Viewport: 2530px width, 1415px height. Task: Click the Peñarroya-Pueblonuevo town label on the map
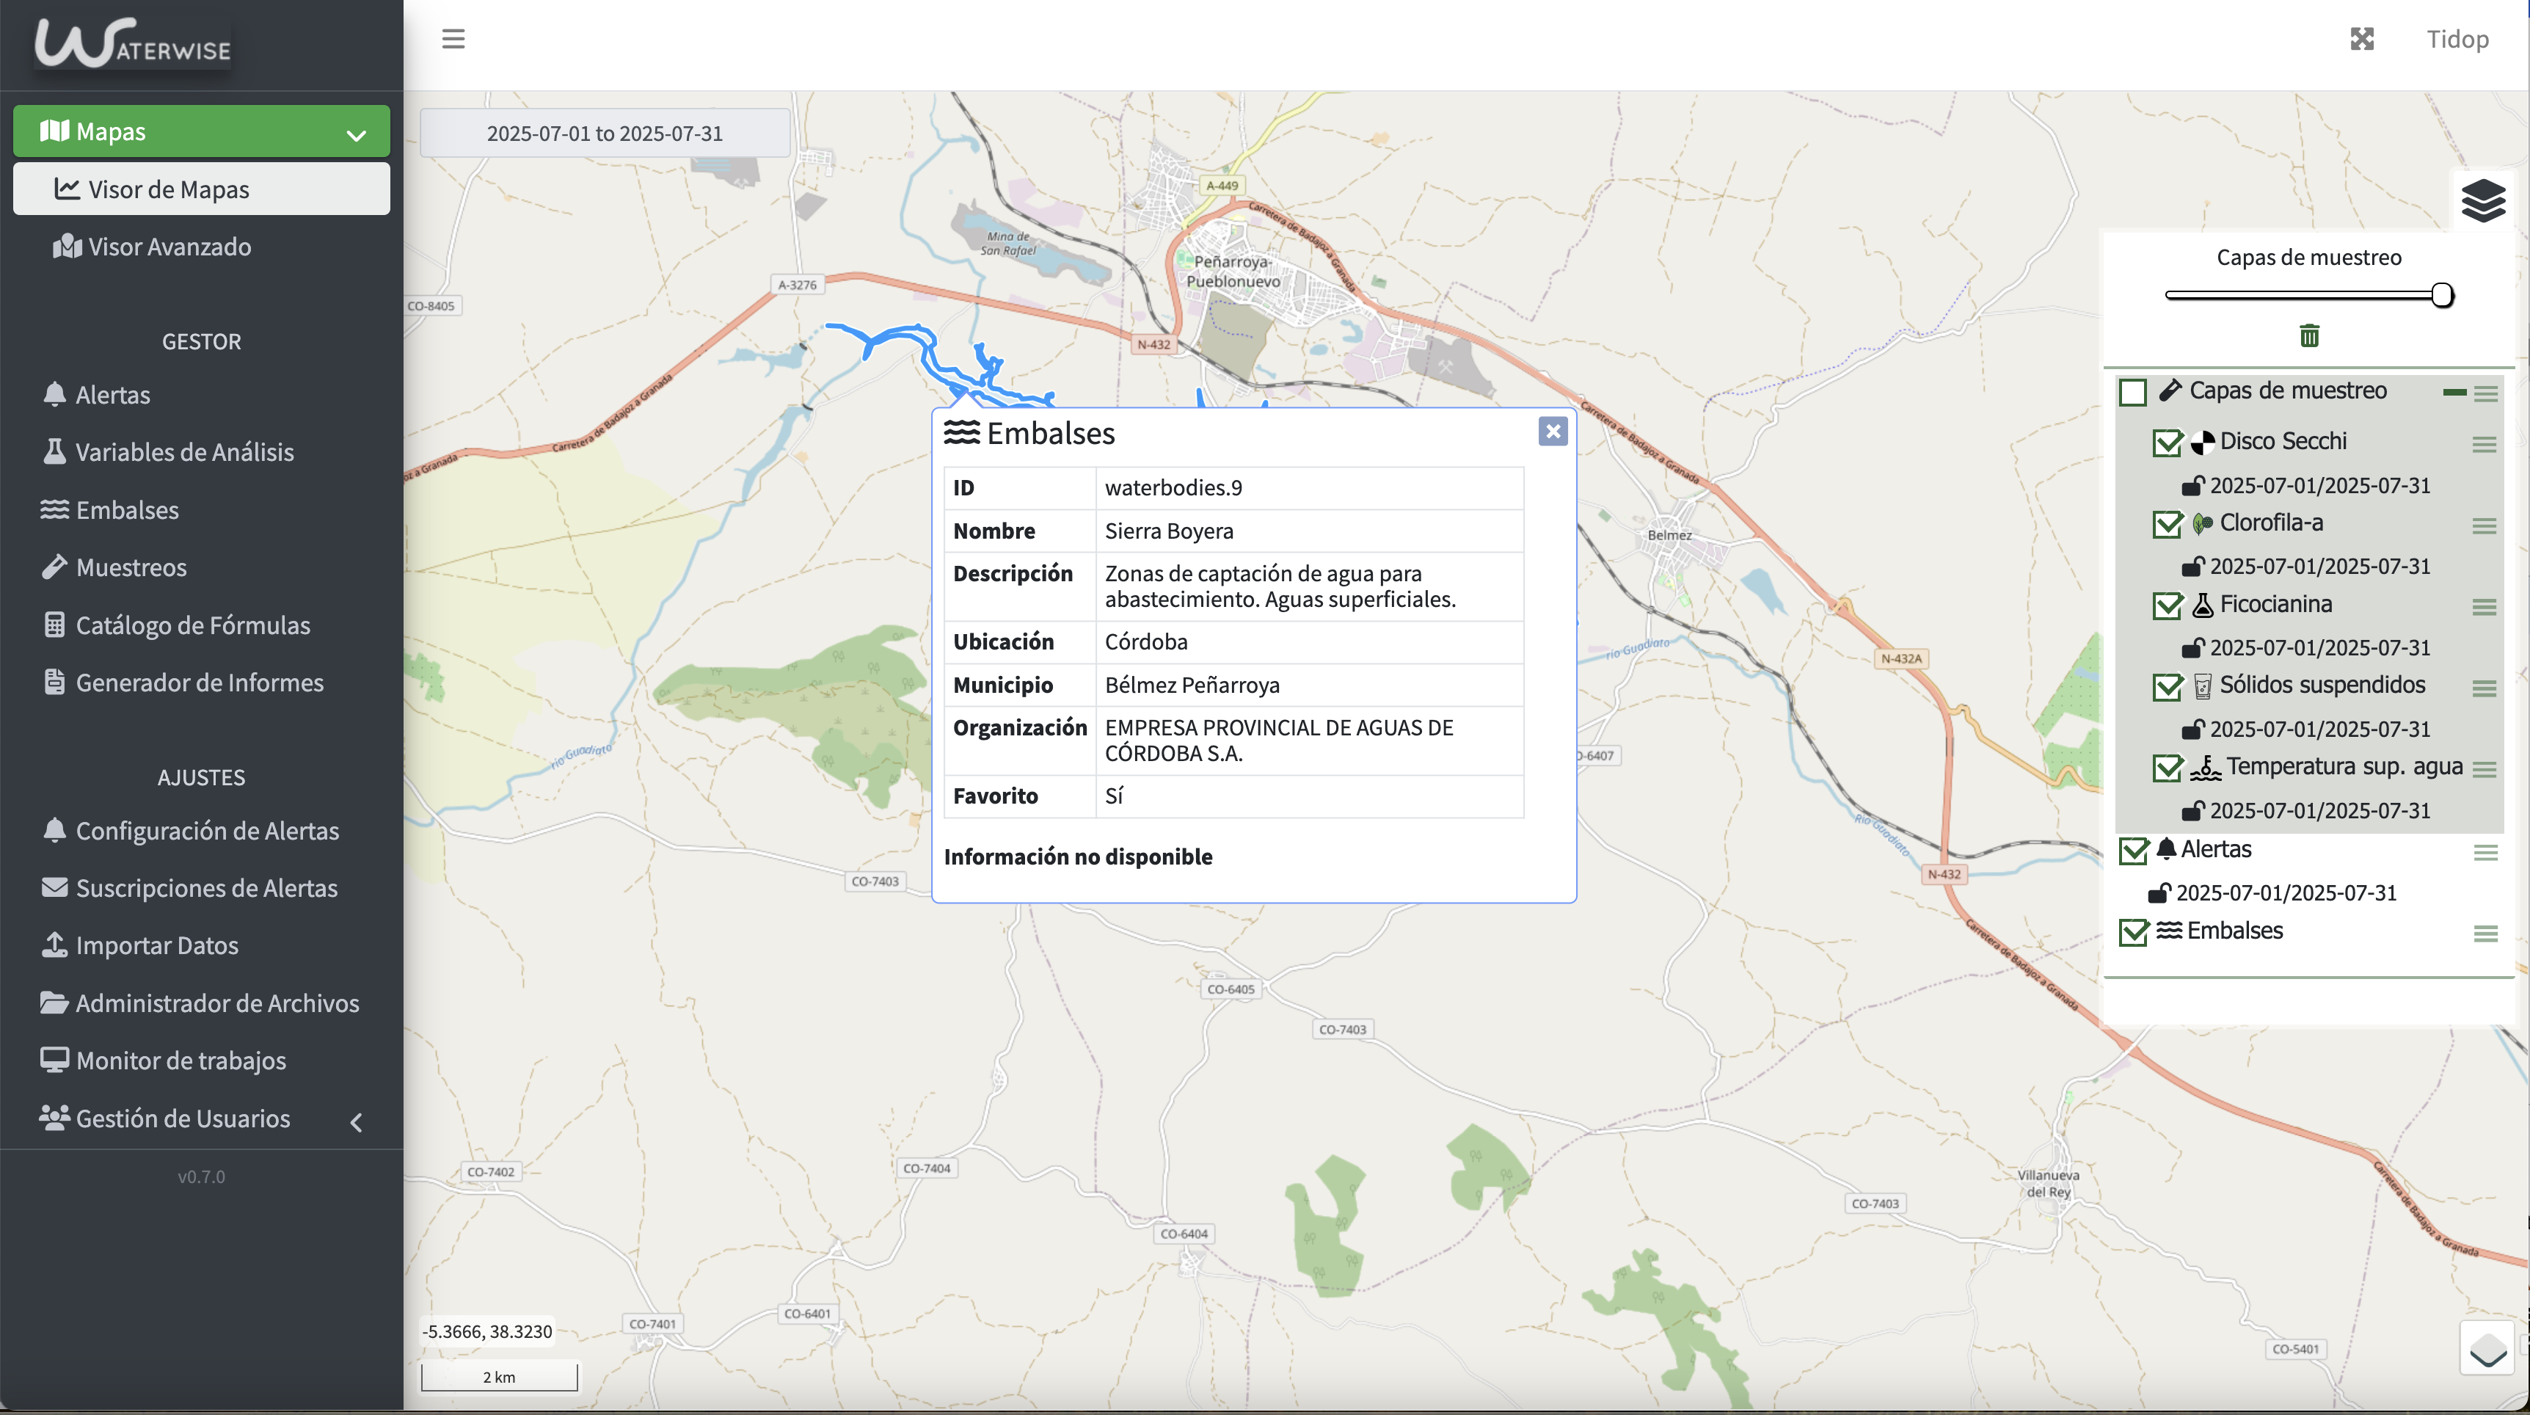(1233, 272)
